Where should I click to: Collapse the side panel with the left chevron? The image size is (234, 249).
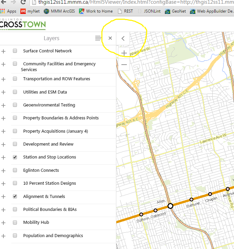pos(123,38)
